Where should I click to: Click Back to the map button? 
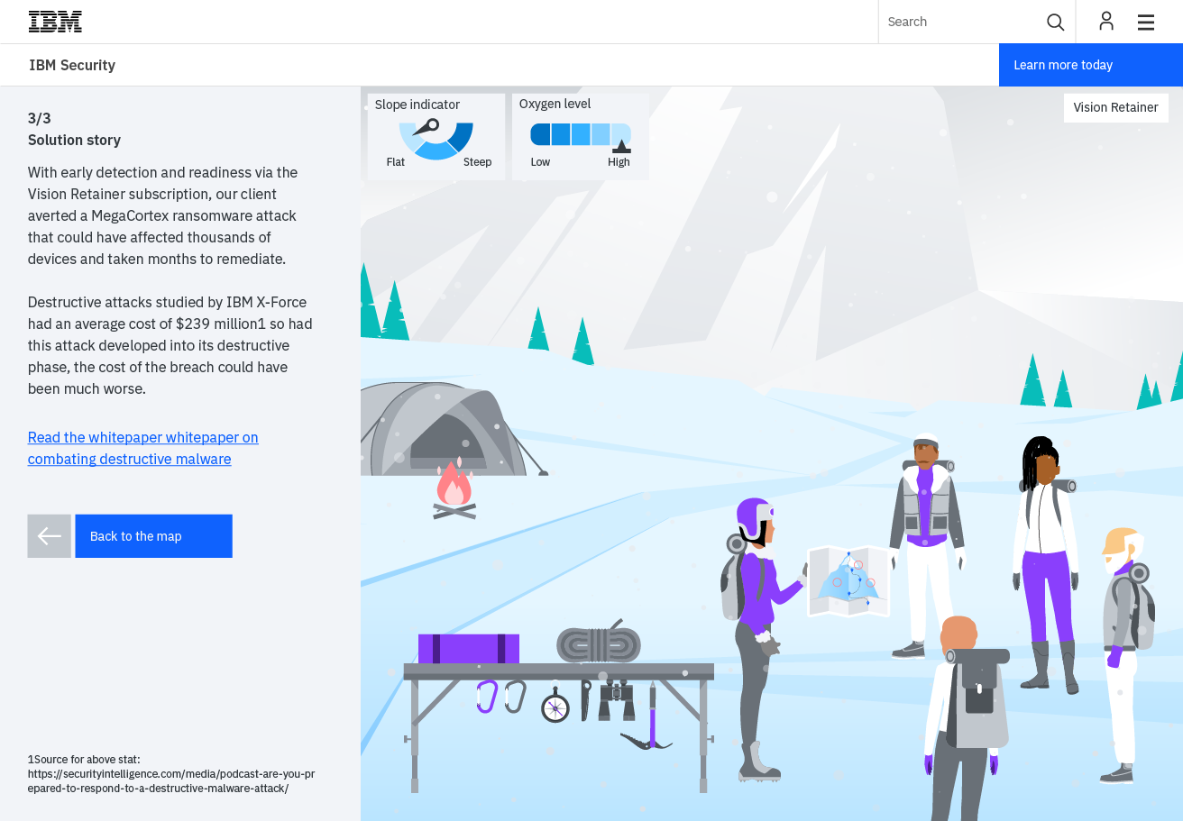click(x=154, y=536)
